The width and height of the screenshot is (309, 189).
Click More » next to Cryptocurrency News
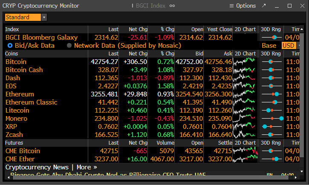tap(87, 167)
